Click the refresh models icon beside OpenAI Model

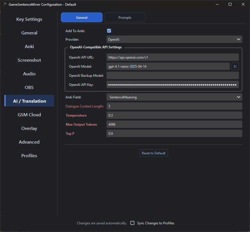point(235,67)
